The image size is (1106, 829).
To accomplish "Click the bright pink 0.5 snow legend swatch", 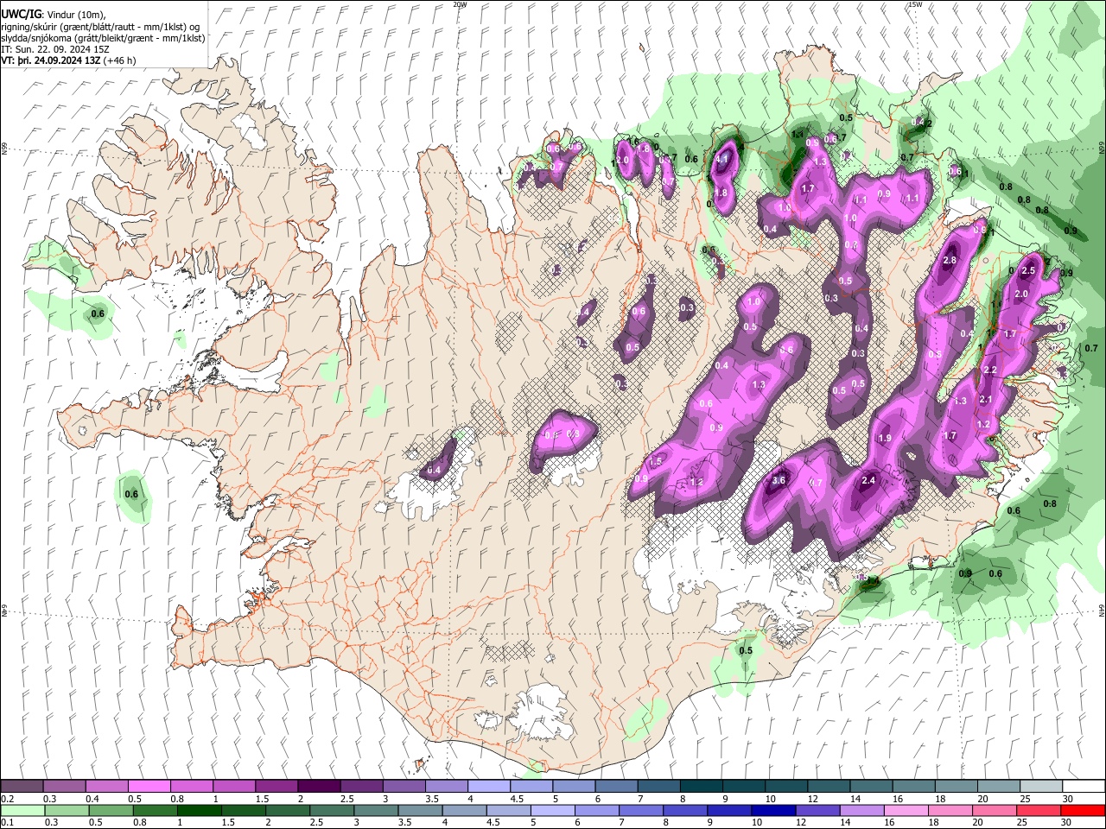I will coord(149,787).
